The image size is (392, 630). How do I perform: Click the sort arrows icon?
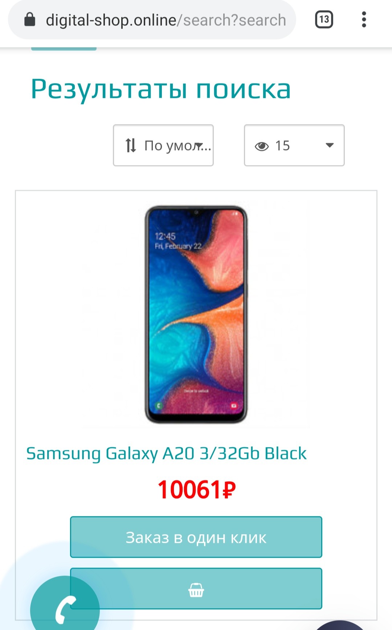point(131,146)
